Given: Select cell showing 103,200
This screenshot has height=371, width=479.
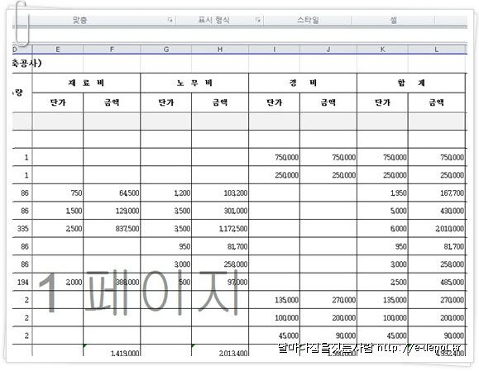Looking at the screenshot, I should point(220,193).
